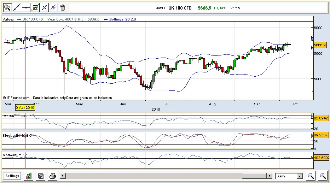Screen dimensions: 330x183
Task: Print the chart
Action: click(53, 176)
